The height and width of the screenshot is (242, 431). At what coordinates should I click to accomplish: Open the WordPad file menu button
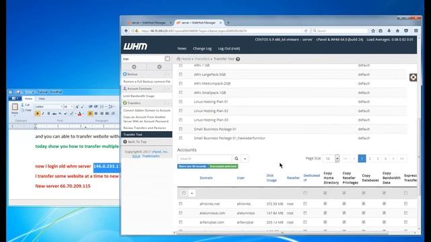pos(15,99)
